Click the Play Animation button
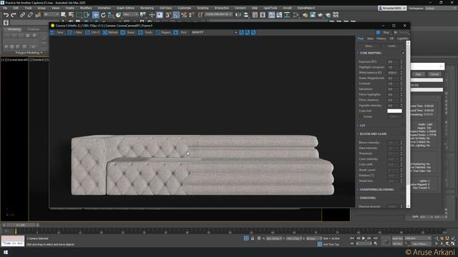458x257 pixels. click(x=364, y=238)
